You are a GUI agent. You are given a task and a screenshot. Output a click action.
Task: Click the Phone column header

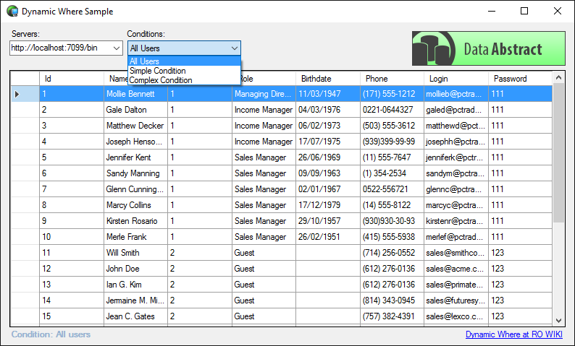(x=391, y=79)
